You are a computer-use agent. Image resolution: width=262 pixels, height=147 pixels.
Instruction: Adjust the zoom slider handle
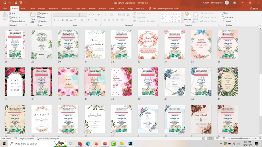(x=241, y=138)
